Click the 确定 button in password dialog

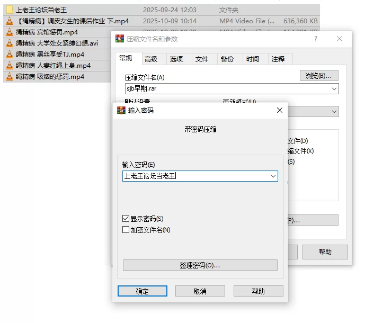tap(143, 291)
